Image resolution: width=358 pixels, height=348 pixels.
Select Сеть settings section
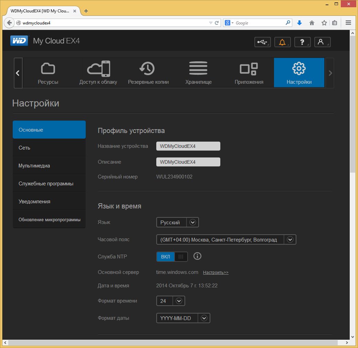click(49, 147)
